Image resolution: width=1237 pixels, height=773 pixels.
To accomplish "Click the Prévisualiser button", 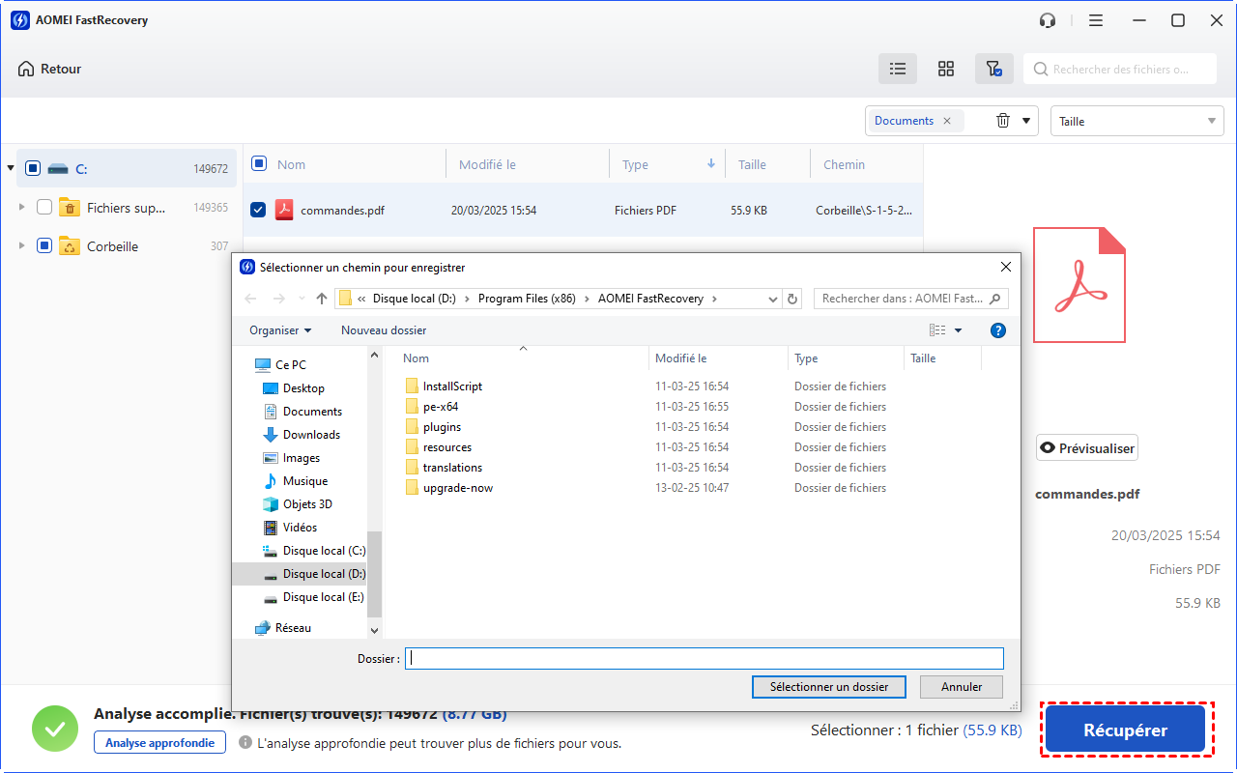I will [1087, 448].
